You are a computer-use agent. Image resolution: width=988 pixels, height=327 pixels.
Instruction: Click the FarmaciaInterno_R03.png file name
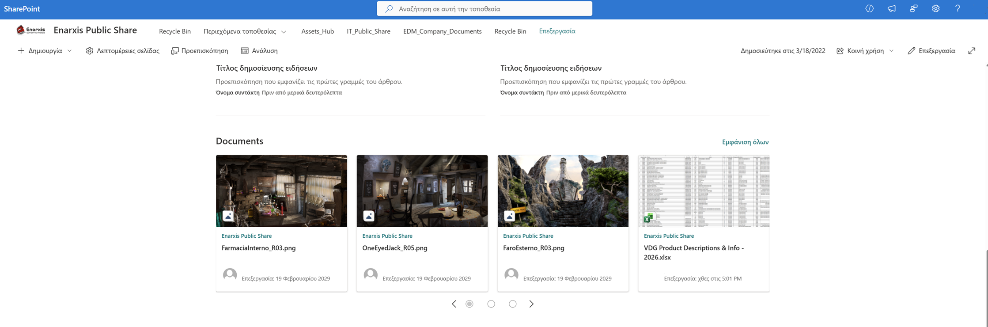tap(258, 248)
